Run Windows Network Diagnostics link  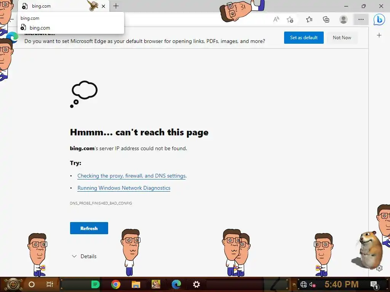point(124,188)
